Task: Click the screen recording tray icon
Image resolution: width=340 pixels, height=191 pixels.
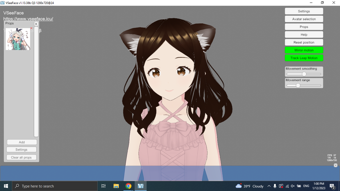Action: pyautogui.click(x=281, y=186)
